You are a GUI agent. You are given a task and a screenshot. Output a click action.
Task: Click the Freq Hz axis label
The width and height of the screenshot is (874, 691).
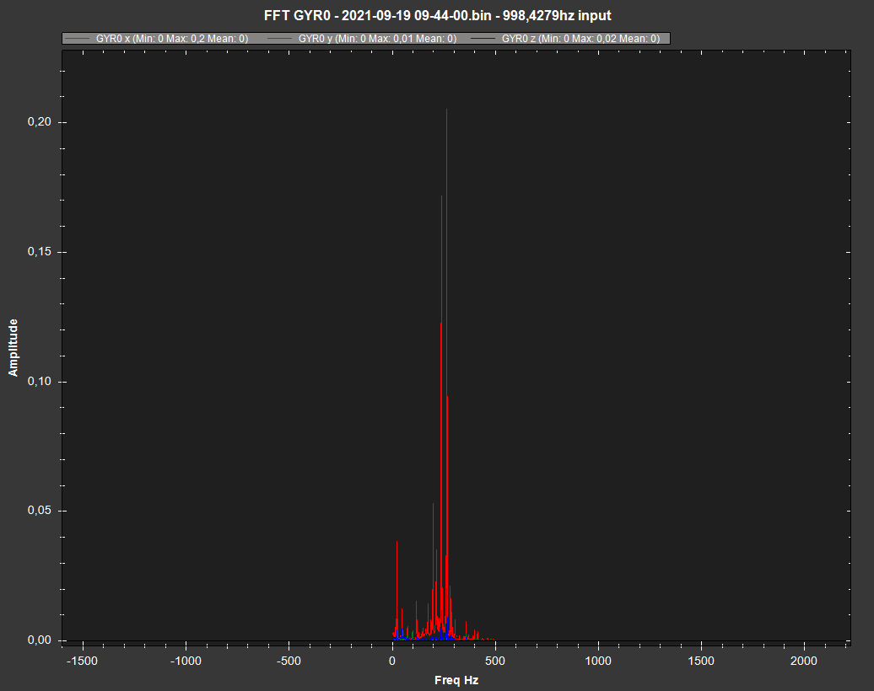pos(456,680)
